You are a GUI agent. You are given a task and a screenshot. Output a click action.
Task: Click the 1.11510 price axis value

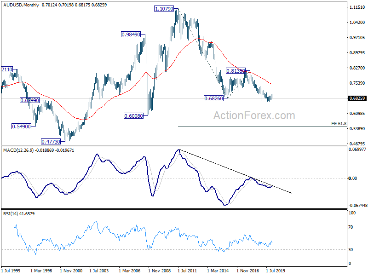(x=357, y=7)
